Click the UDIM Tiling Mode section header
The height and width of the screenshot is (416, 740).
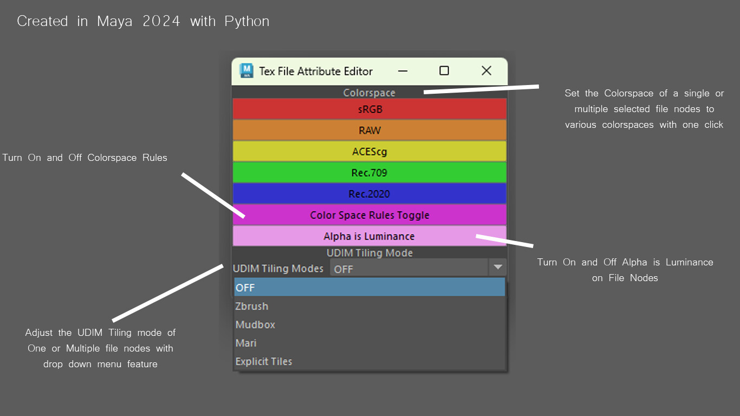pyautogui.click(x=369, y=252)
